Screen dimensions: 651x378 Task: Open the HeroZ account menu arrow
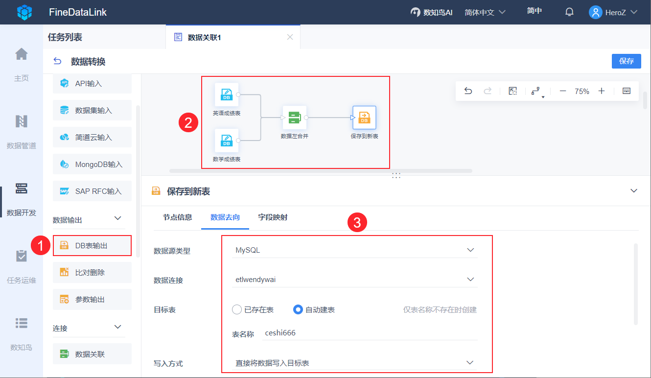click(634, 12)
